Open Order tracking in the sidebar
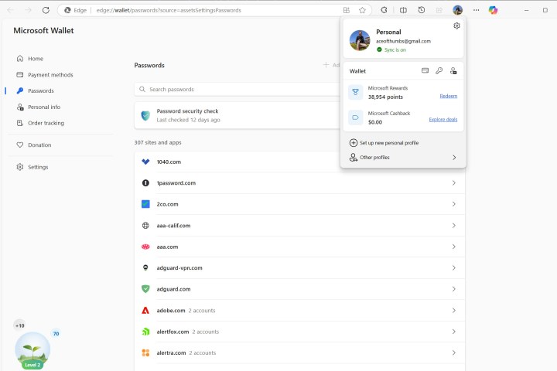Image resolution: width=557 pixels, height=371 pixels. point(46,123)
